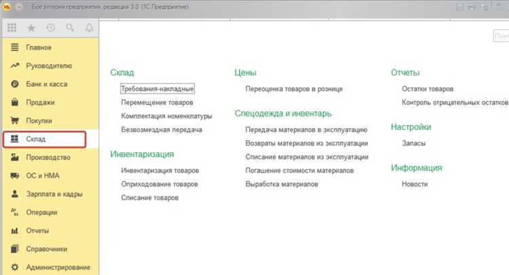Open Перемещение товаров

pyautogui.click(x=157, y=102)
